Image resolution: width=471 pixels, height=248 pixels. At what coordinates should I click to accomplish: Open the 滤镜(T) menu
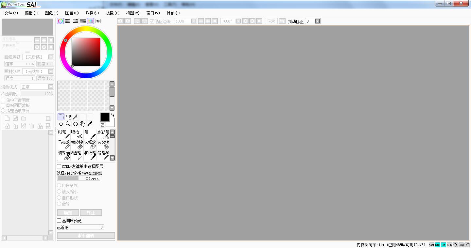113,13
